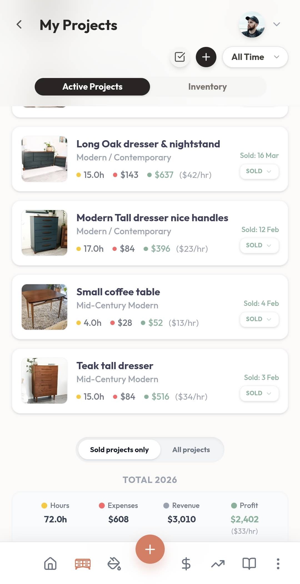Tap the black add project plus button
Viewport: 300px width, 584px height.
click(x=206, y=57)
